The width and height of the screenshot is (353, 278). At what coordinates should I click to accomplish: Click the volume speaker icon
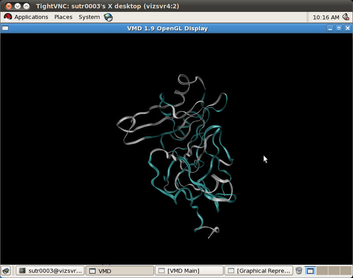coord(346,17)
